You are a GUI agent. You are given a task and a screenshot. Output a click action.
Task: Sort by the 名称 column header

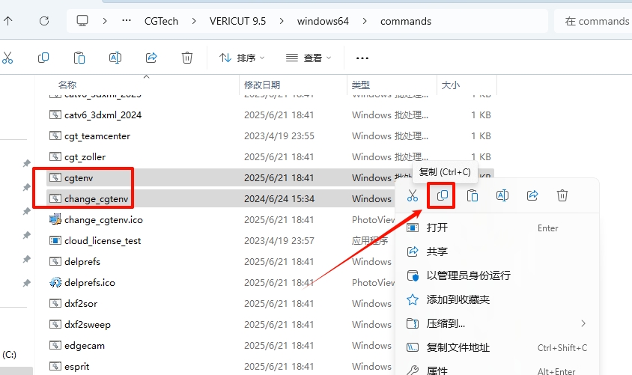tap(67, 85)
